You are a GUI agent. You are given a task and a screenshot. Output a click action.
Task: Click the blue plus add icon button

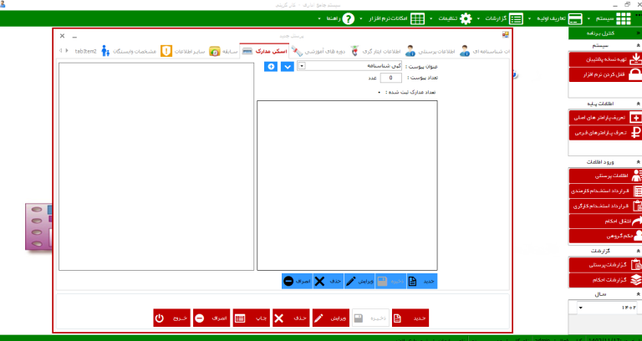pyautogui.click(x=270, y=65)
